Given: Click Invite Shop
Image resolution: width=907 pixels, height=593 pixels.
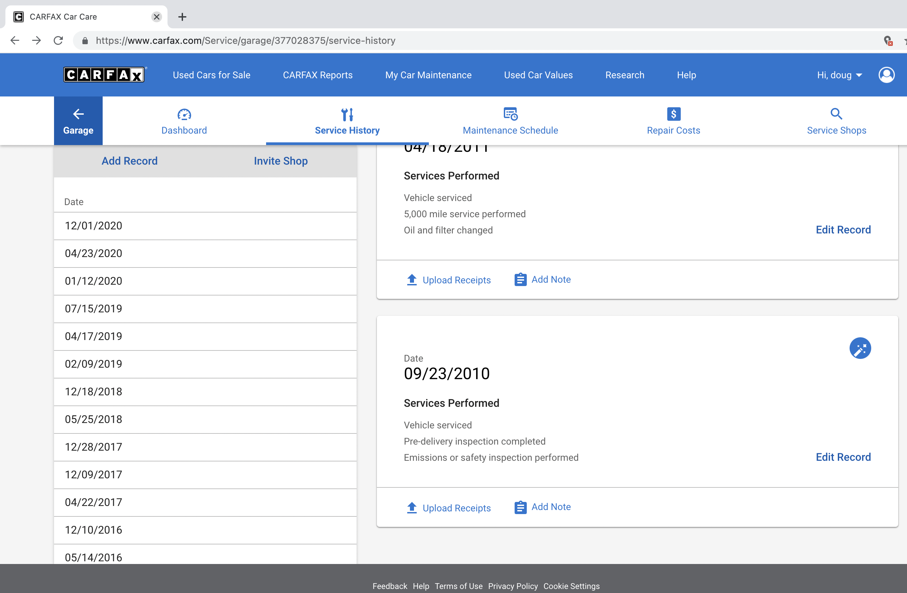Looking at the screenshot, I should point(281,161).
